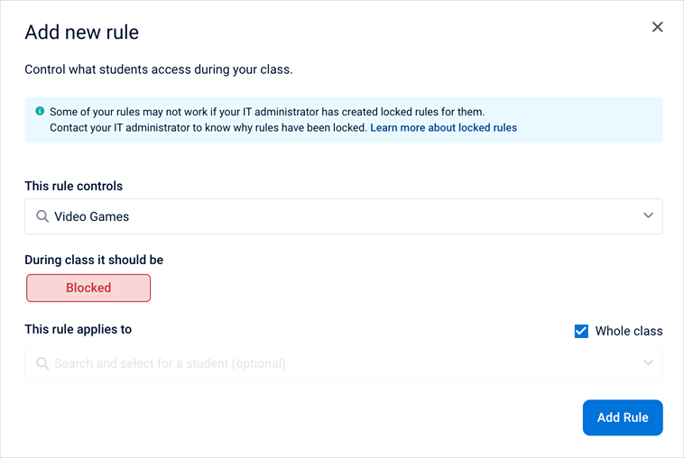The image size is (684, 458).
Task: Click the Whole class label
Action: [x=629, y=331]
